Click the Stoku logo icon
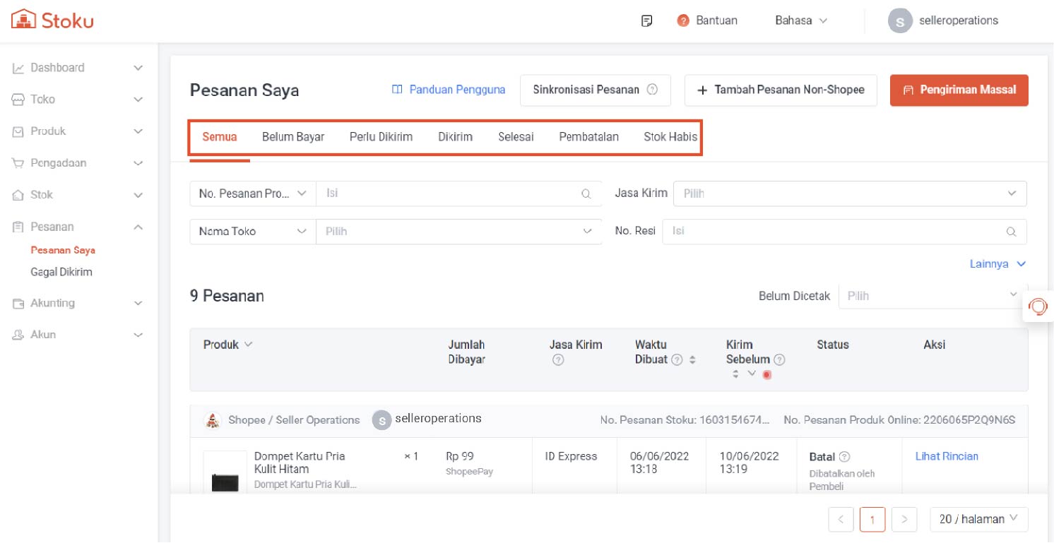This screenshot has height=543, width=1054. pos(23,20)
